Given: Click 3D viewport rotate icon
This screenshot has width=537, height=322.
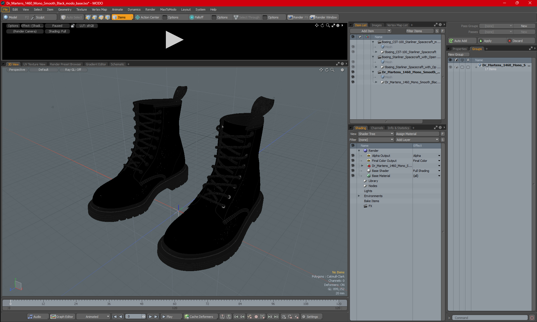Looking at the screenshot, I should click(x=327, y=70).
